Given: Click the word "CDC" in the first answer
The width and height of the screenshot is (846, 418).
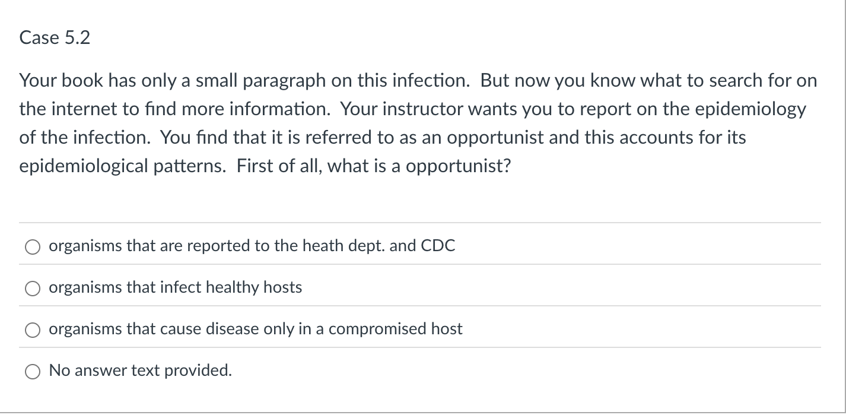Looking at the screenshot, I should pos(438,246).
